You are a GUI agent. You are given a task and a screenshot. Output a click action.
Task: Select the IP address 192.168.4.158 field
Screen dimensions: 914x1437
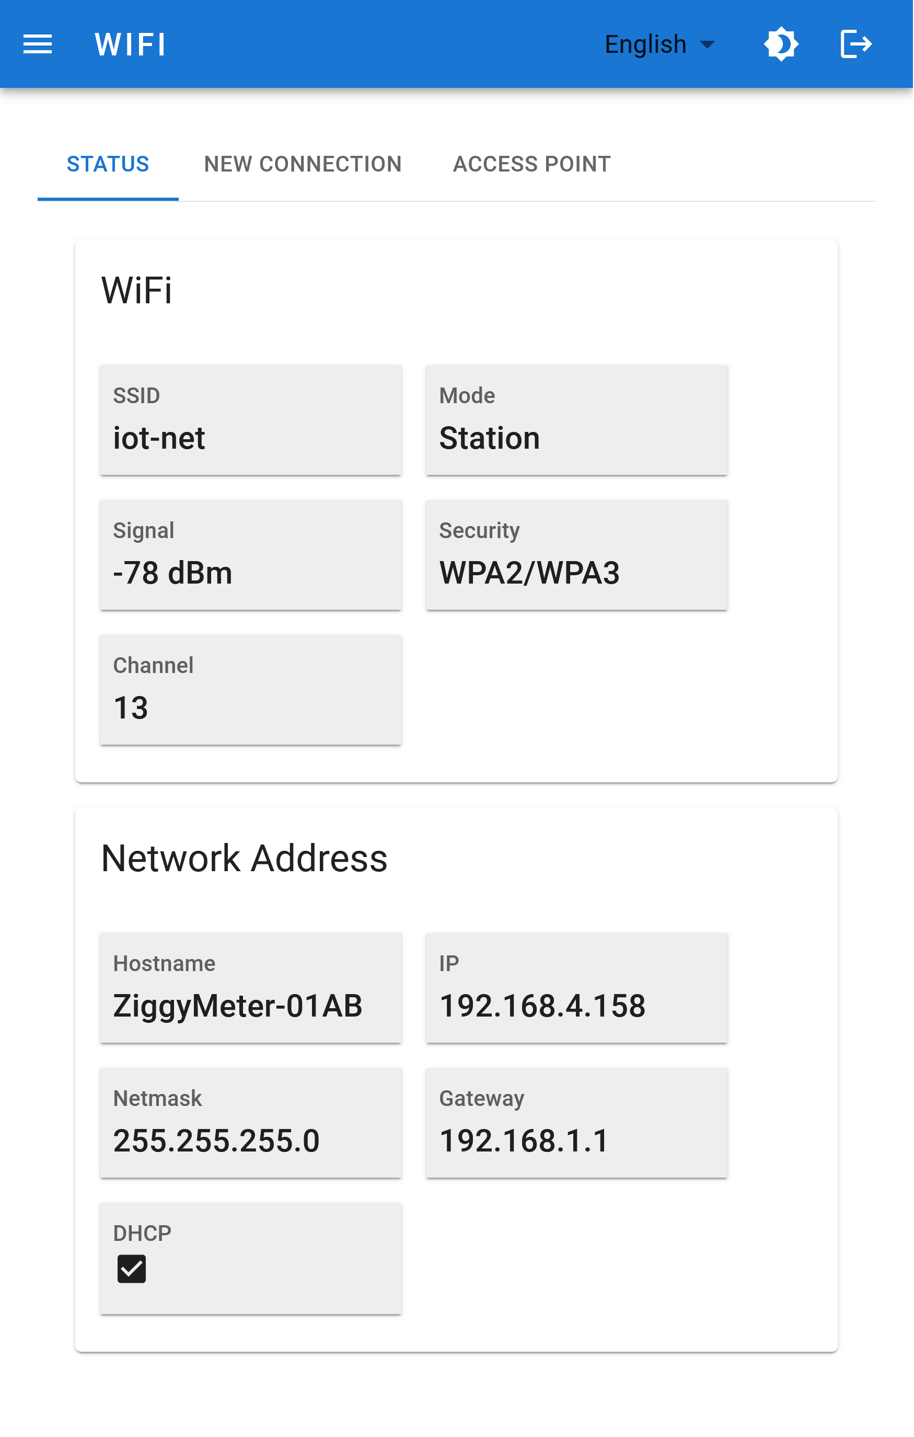[x=576, y=988]
